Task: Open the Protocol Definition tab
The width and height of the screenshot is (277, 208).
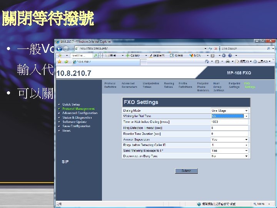Action: [x=110, y=85]
